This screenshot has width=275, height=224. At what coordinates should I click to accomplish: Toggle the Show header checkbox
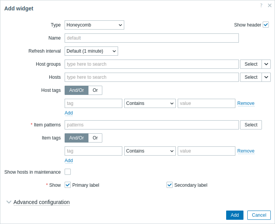tap(266, 25)
